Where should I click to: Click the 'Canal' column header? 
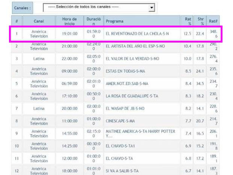[39, 21]
